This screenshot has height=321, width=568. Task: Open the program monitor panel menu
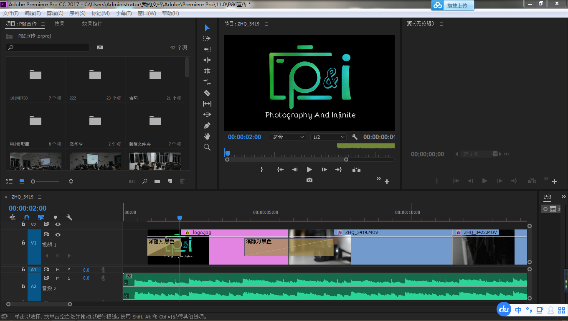266,24
